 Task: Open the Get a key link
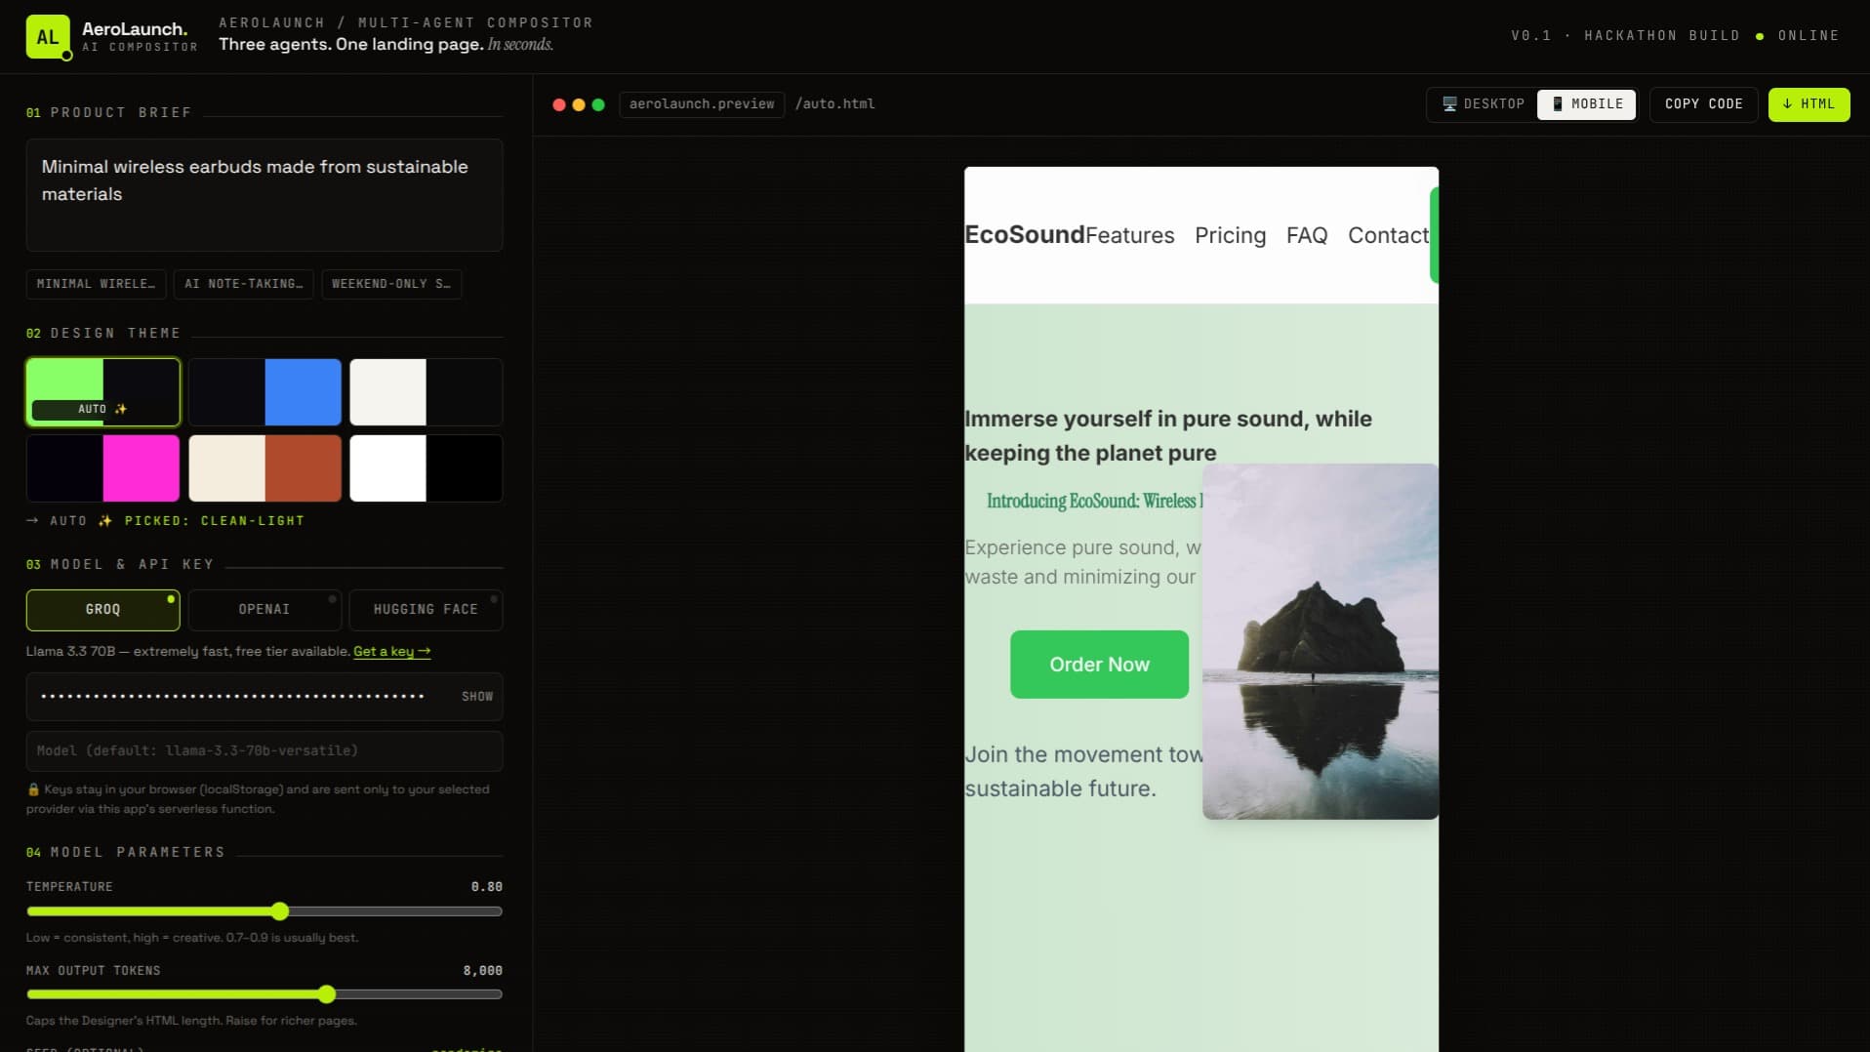coord(391,652)
